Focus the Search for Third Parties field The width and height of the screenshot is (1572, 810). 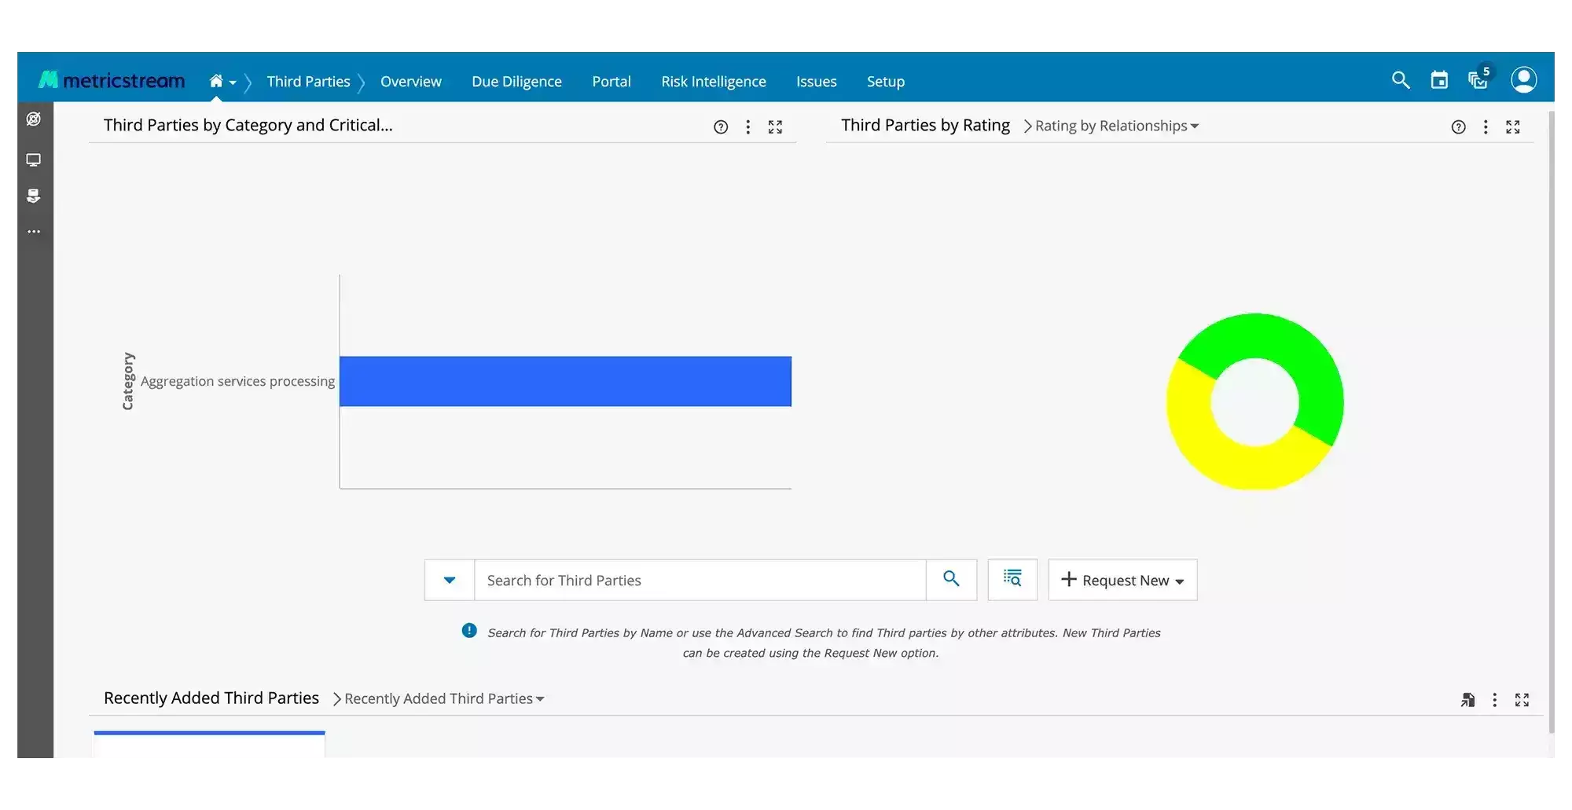coord(700,581)
